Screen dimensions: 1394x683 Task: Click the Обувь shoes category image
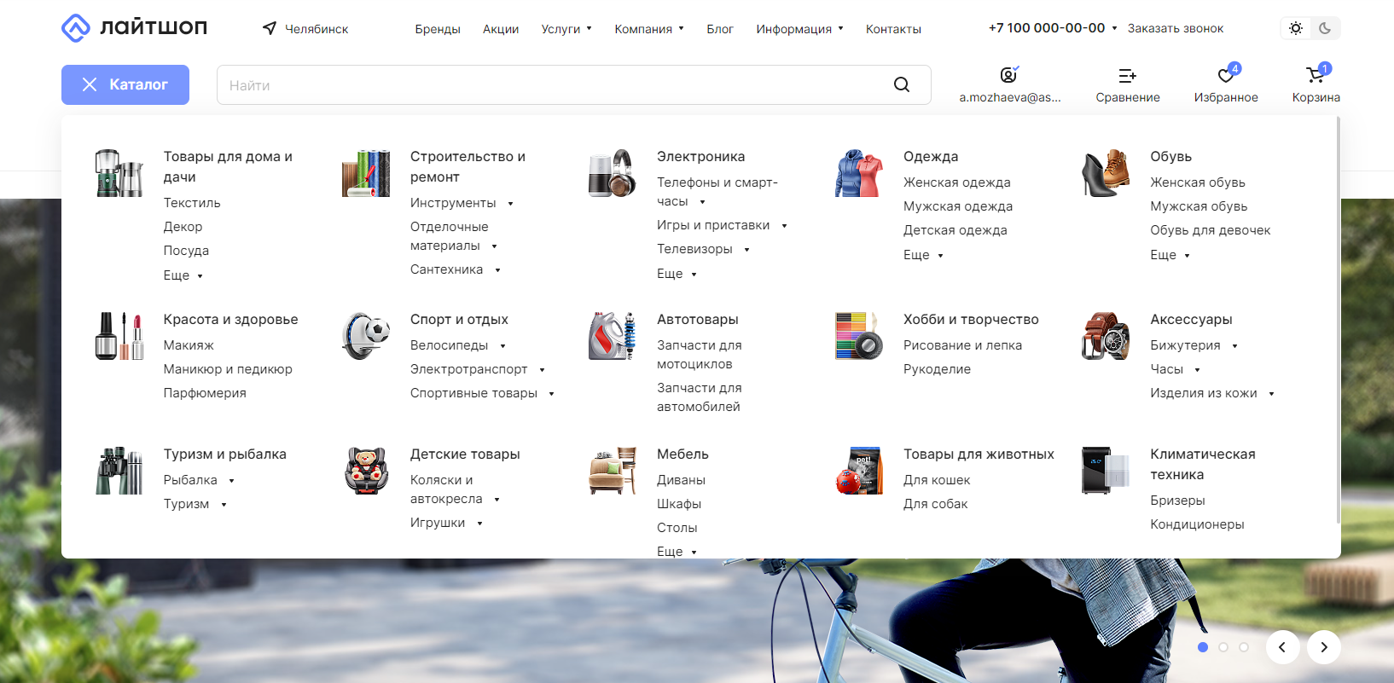(x=1105, y=173)
